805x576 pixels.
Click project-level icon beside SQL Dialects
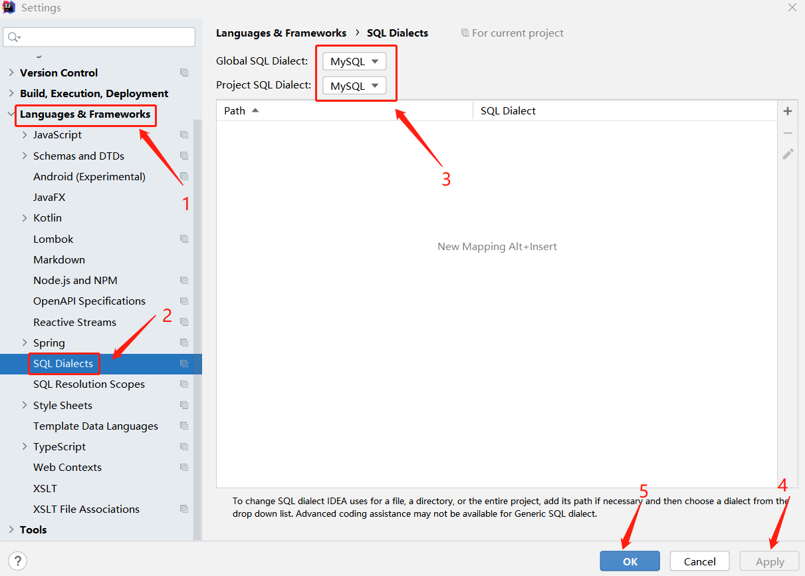[x=184, y=364]
